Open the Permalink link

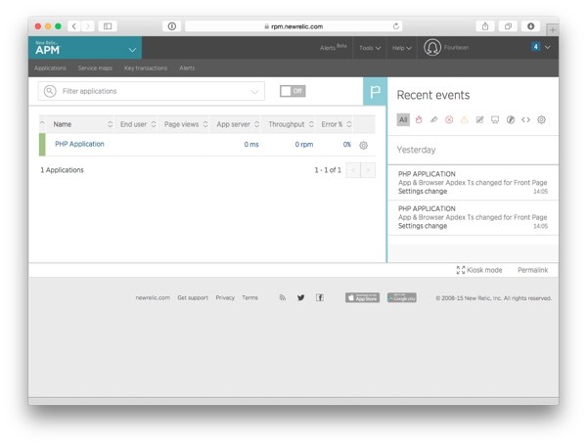pos(533,270)
